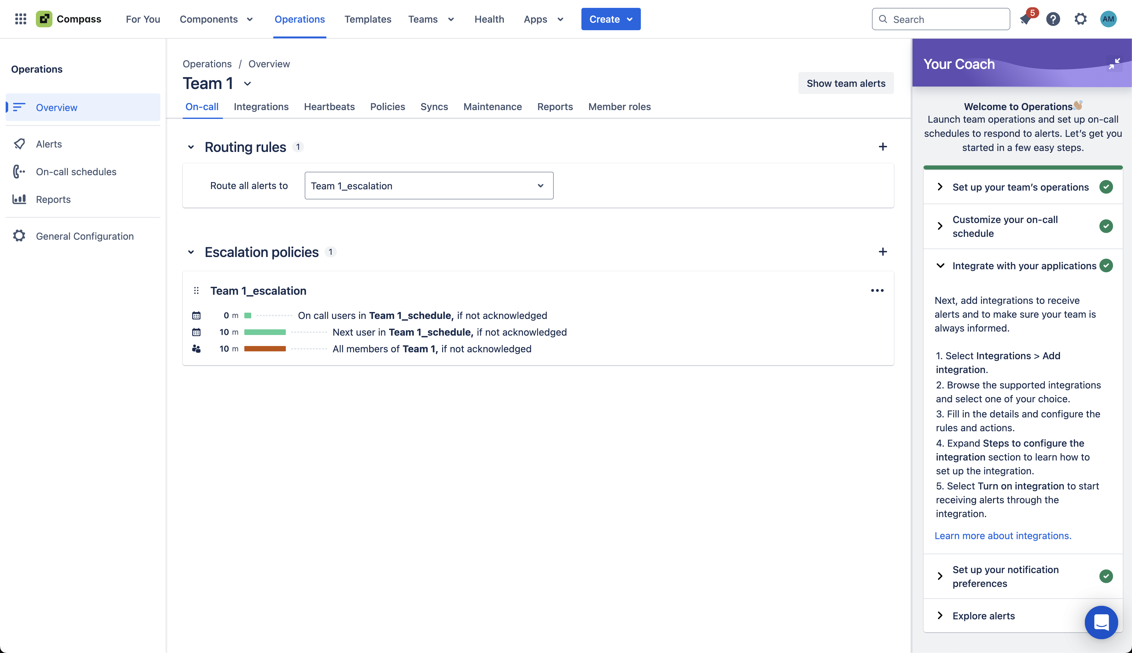Open the settings gear in top bar
This screenshot has width=1132, height=653.
pyautogui.click(x=1080, y=19)
